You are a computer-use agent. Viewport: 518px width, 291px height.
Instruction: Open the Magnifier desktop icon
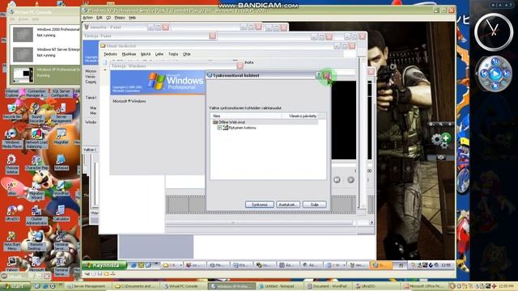click(x=62, y=137)
